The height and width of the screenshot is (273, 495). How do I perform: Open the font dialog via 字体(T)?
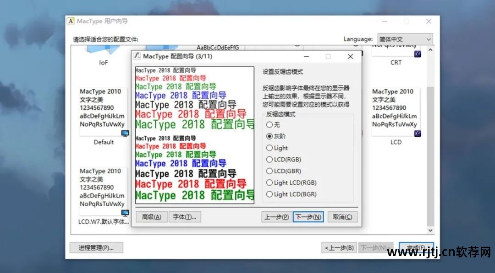pos(185,216)
